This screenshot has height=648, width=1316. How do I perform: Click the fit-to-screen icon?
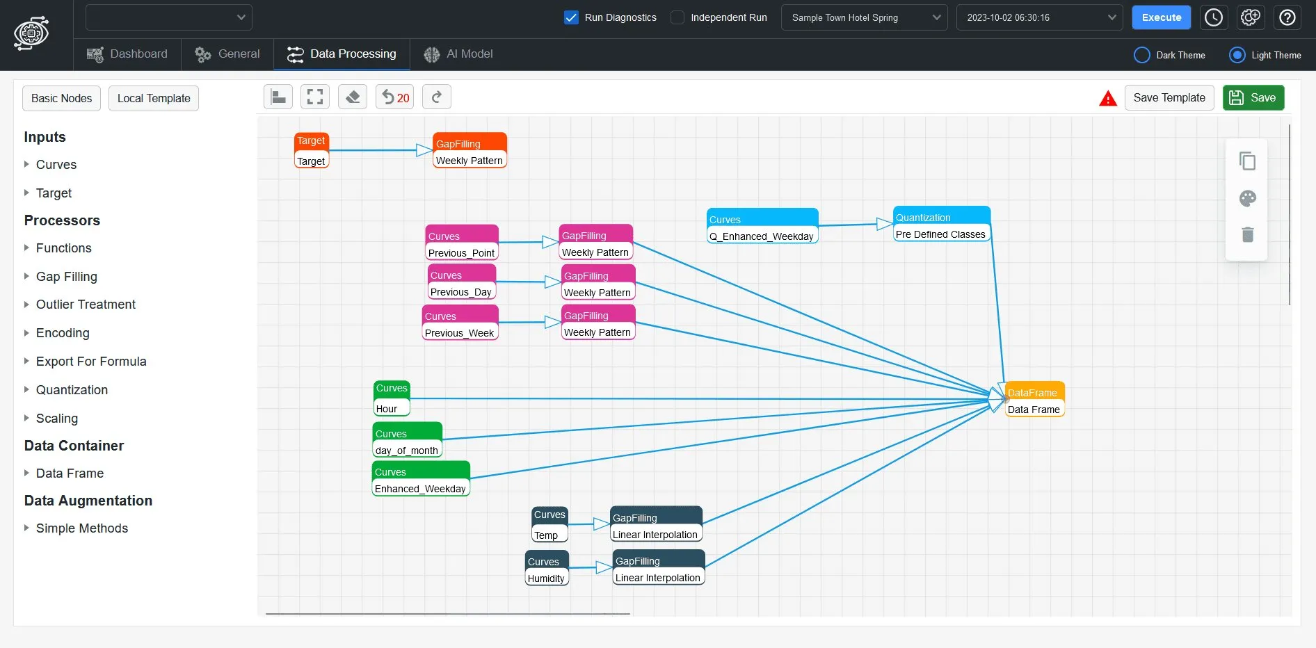315,97
